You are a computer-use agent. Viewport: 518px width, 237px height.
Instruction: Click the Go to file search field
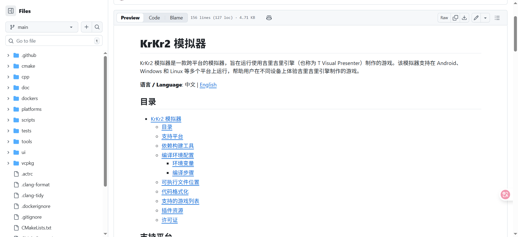click(54, 41)
